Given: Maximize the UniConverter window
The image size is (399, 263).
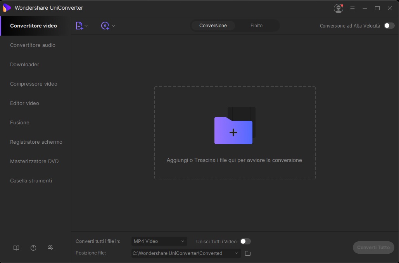Looking at the screenshot, I should pos(377,9).
